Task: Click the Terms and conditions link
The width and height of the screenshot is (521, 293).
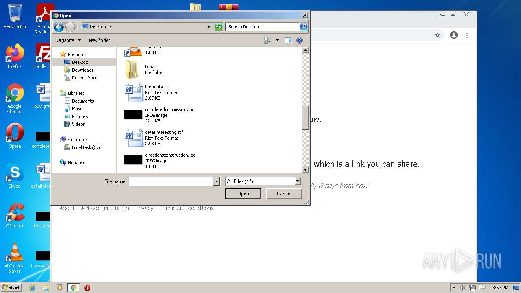Action: tap(186, 208)
